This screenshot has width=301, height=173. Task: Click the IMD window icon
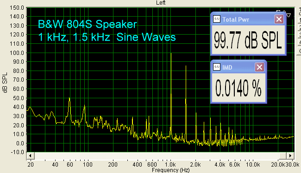pos(217,67)
